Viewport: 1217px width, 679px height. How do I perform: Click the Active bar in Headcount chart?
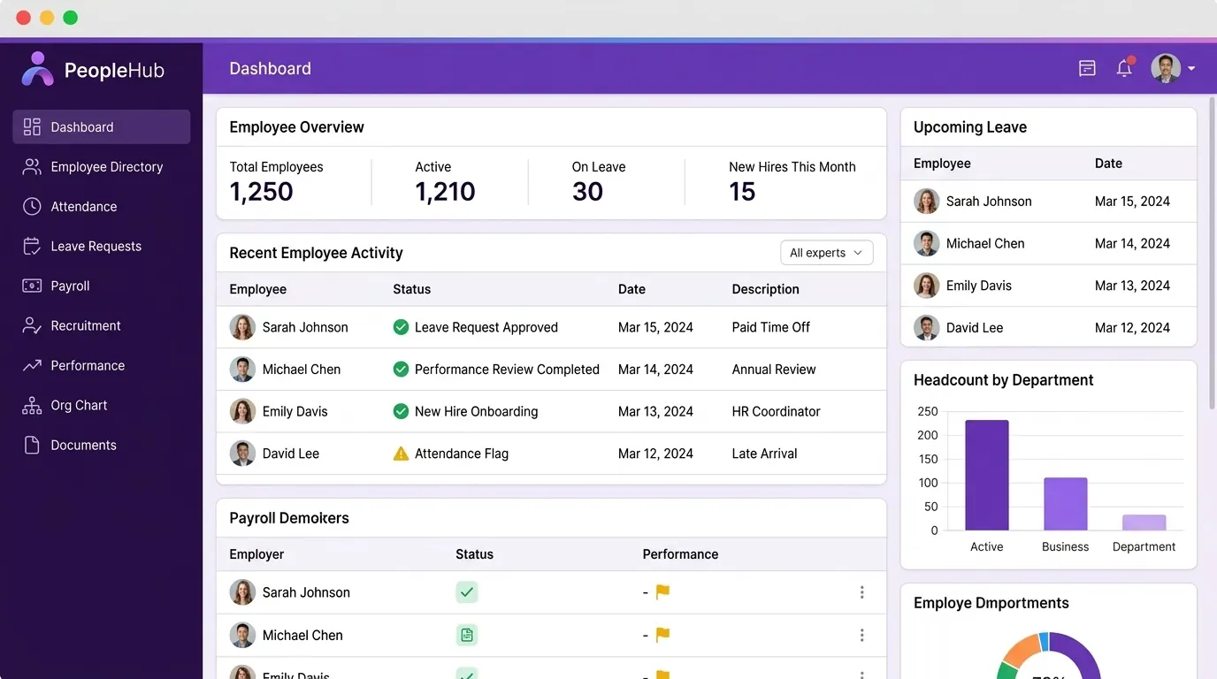tap(987, 475)
